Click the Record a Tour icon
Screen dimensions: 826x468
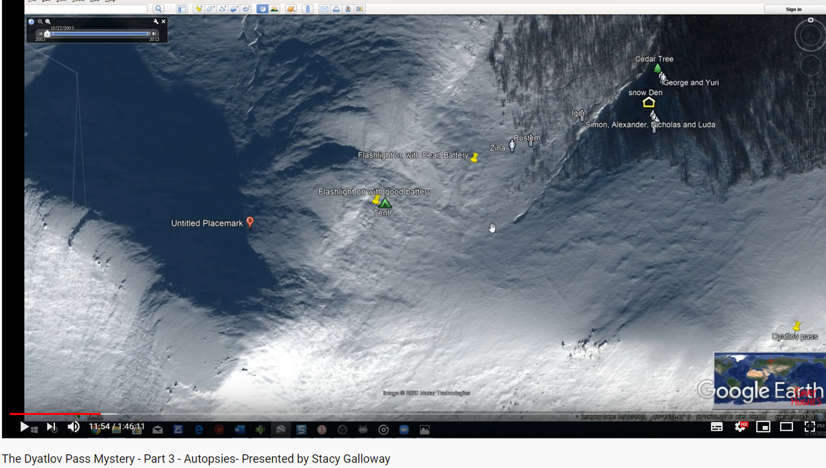(246, 9)
